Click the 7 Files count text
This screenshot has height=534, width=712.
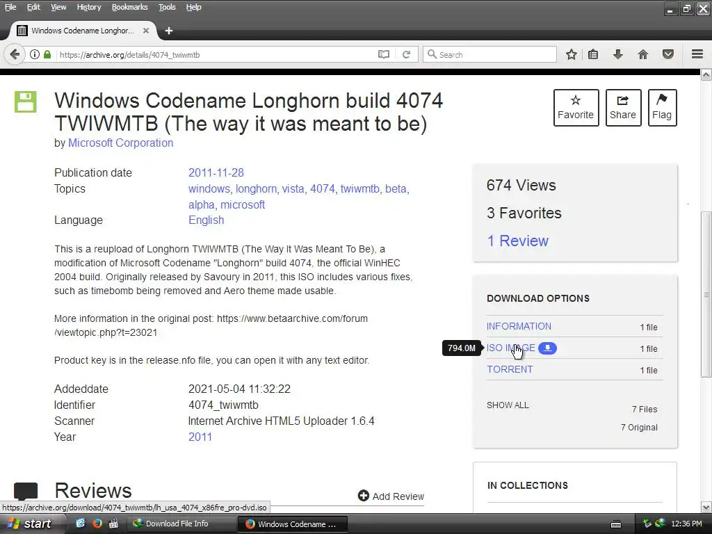[645, 410]
